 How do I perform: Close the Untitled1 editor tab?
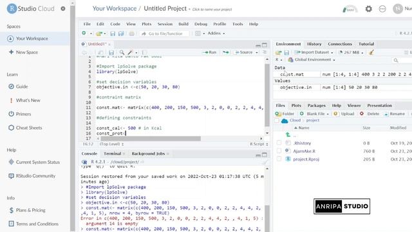click(x=109, y=44)
